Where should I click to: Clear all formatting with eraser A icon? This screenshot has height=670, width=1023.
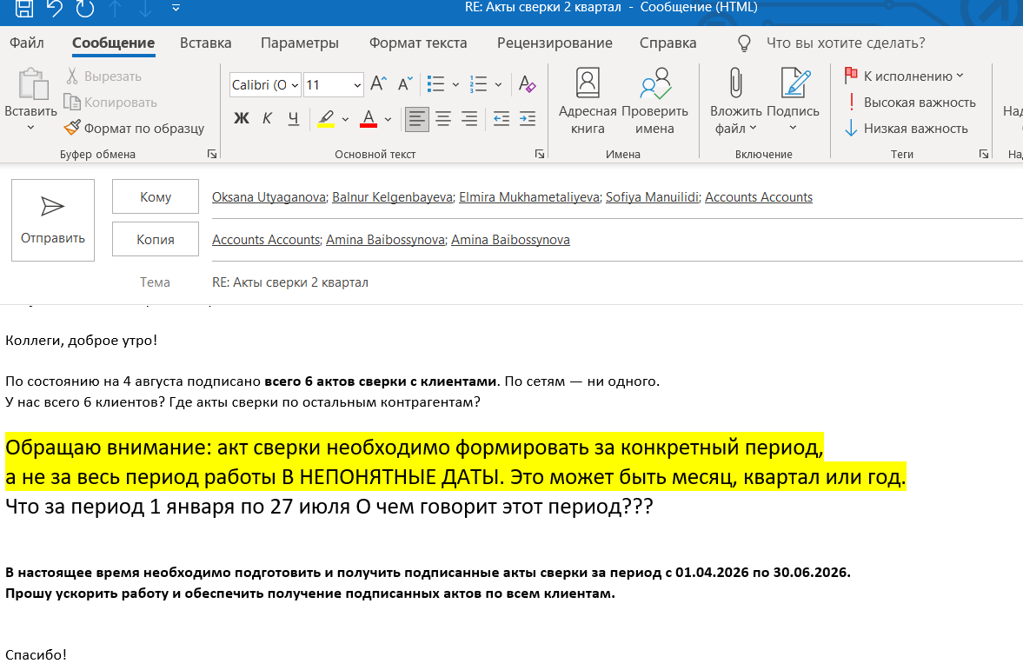[528, 83]
